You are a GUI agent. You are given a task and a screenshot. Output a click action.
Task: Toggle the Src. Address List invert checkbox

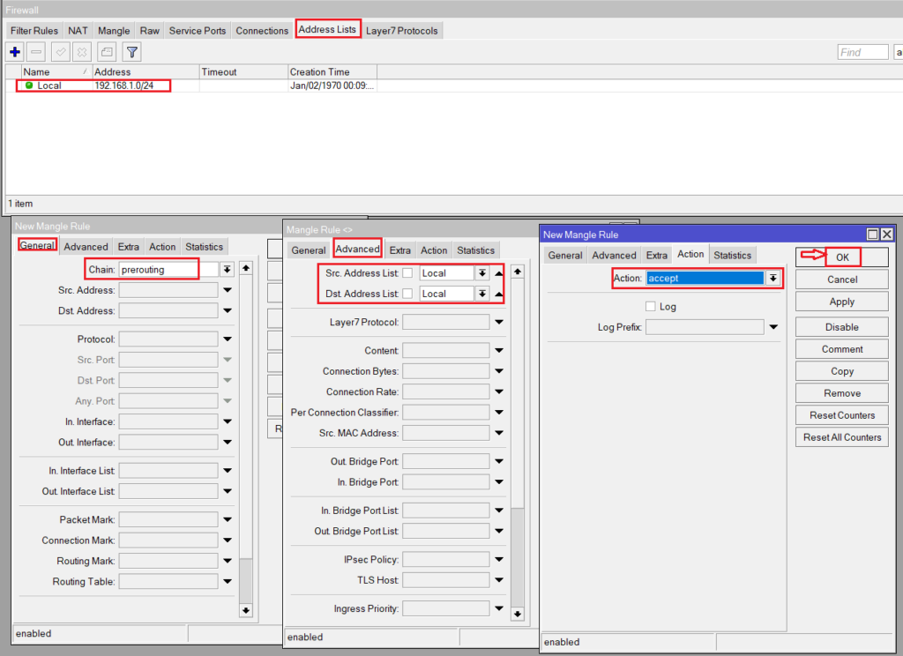tap(407, 273)
